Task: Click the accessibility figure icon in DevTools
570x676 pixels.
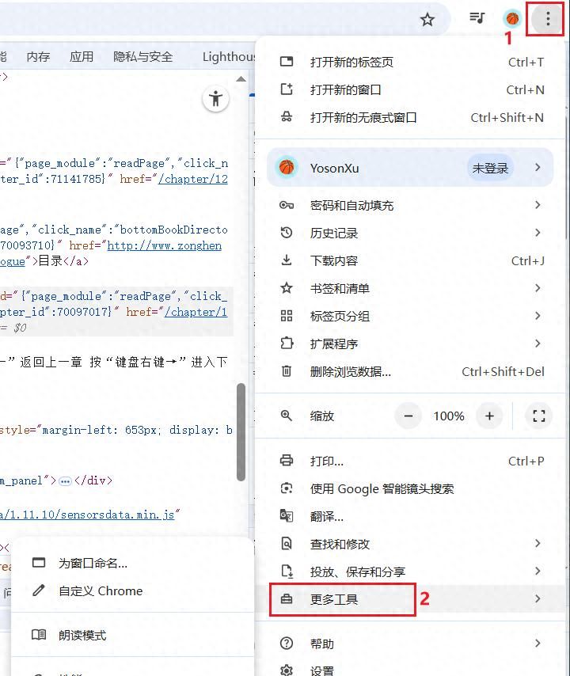Action: point(215,99)
